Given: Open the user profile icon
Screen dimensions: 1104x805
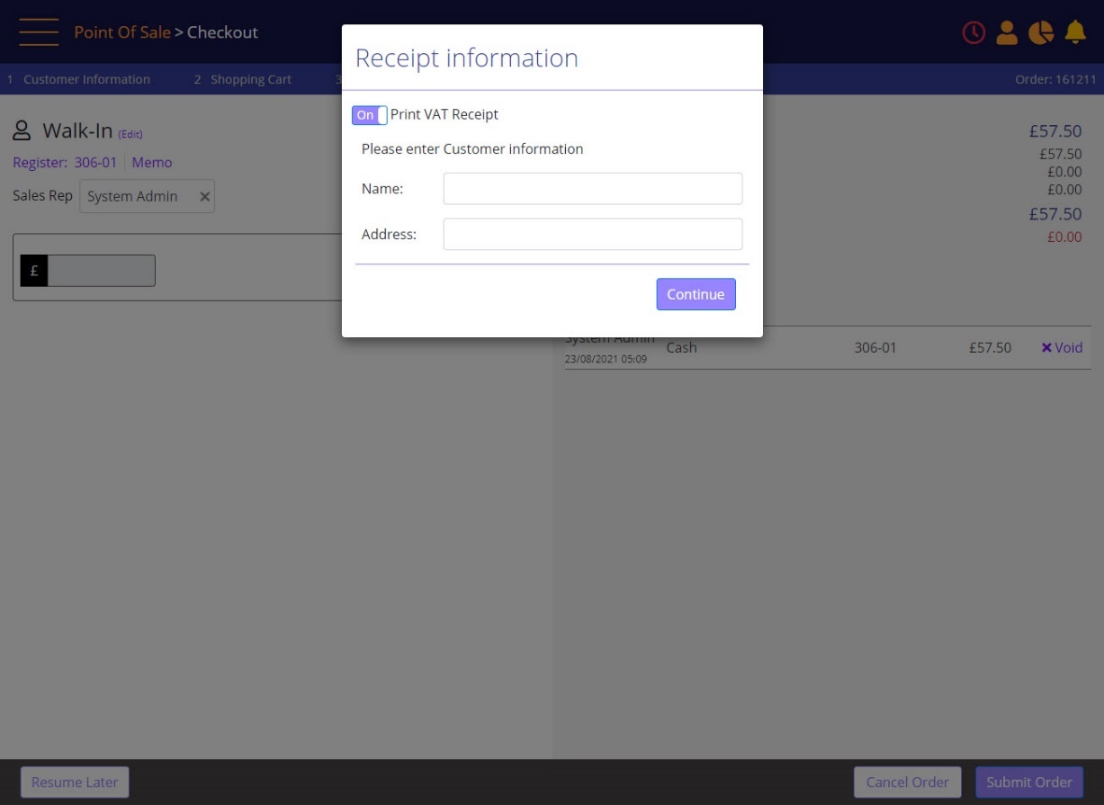Looking at the screenshot, I should (x=1008, y=32).
